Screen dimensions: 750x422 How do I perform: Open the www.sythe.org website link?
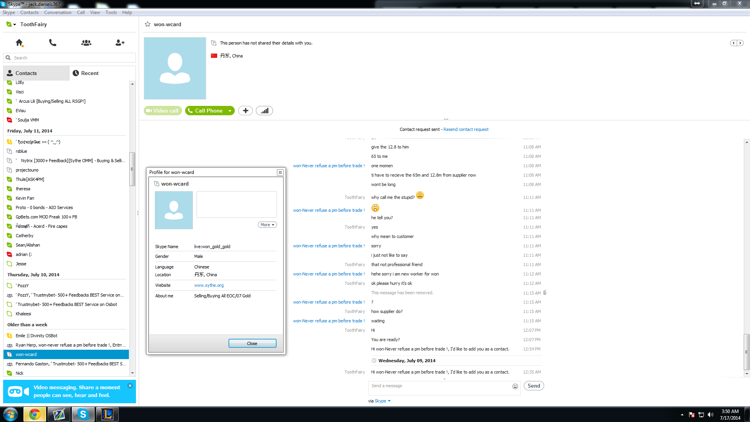click(209, 285)
